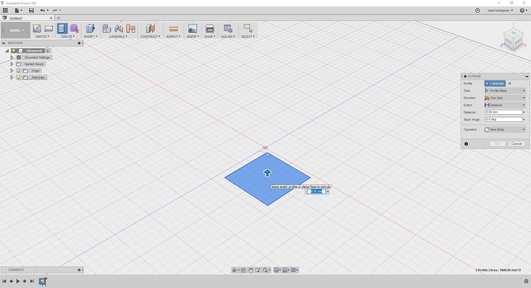Open the Operation New Body dropdown
Image resolution: width=531 pixels, height=288 pixels.
pos(505,129)
